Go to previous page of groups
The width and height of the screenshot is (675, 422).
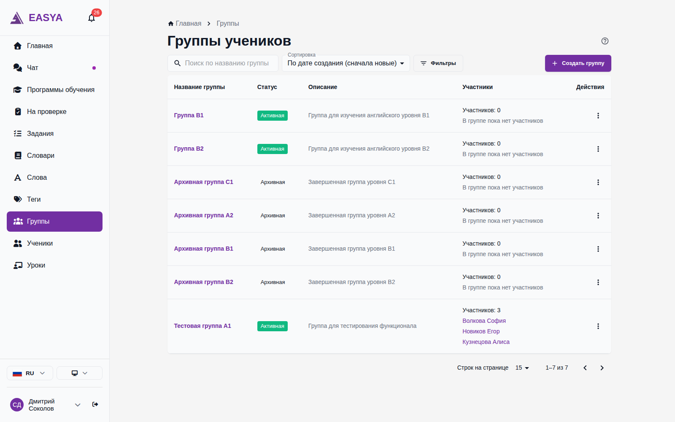click(x=585, y=368)
